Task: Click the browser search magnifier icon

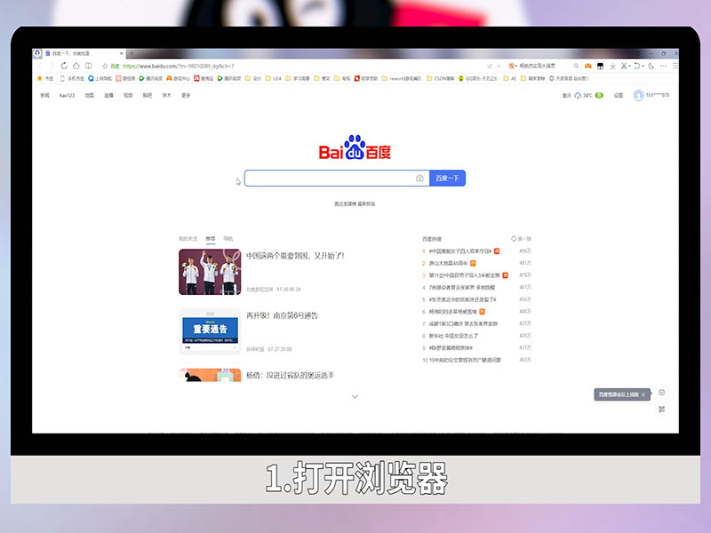Action: (576, 66)
